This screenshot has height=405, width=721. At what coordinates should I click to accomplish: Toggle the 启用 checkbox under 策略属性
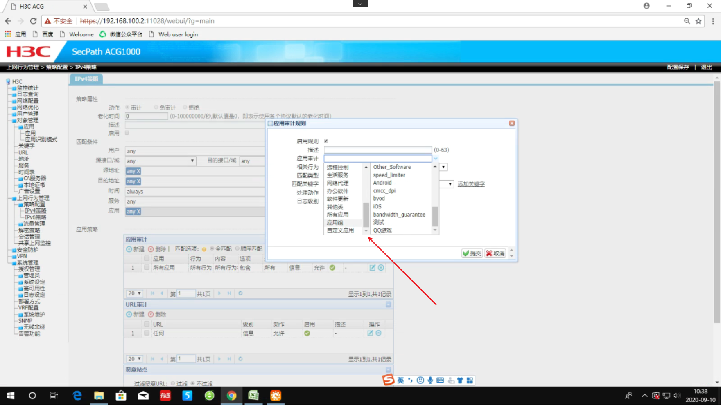coord(127,133)
